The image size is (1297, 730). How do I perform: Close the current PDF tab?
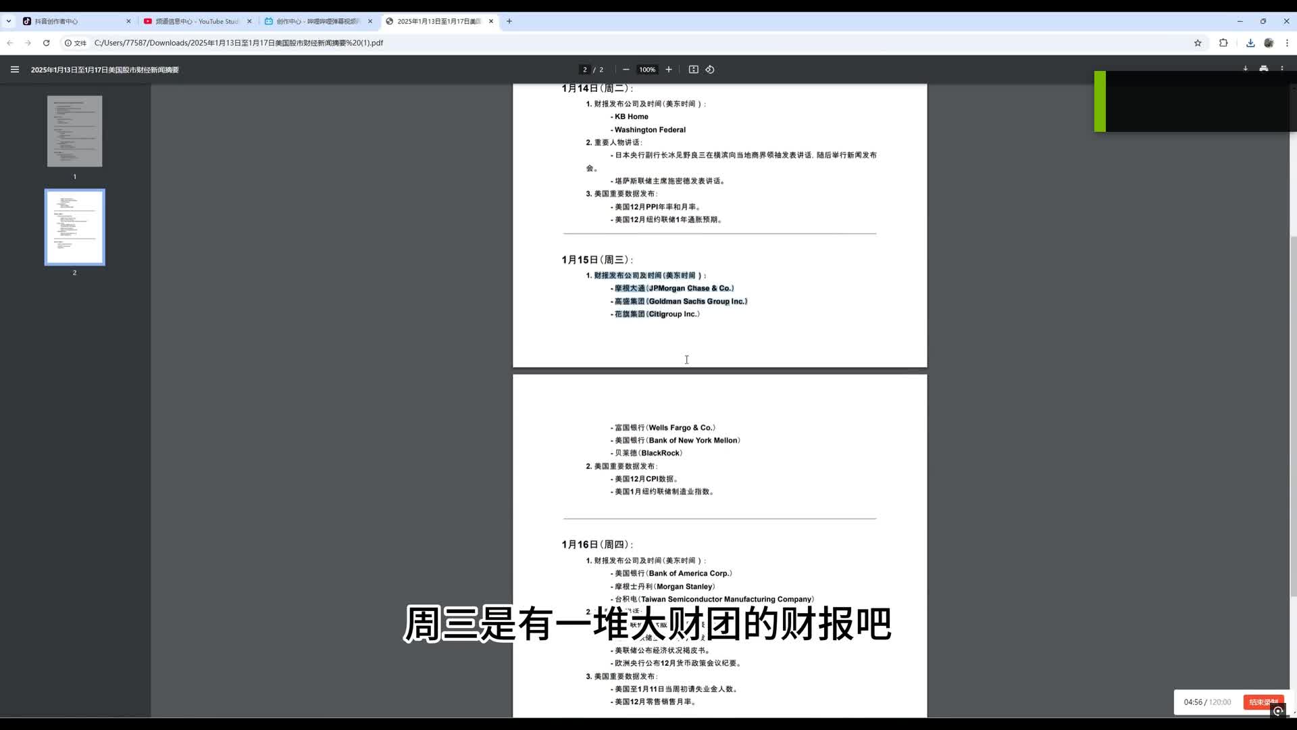[x=491, y=21]
